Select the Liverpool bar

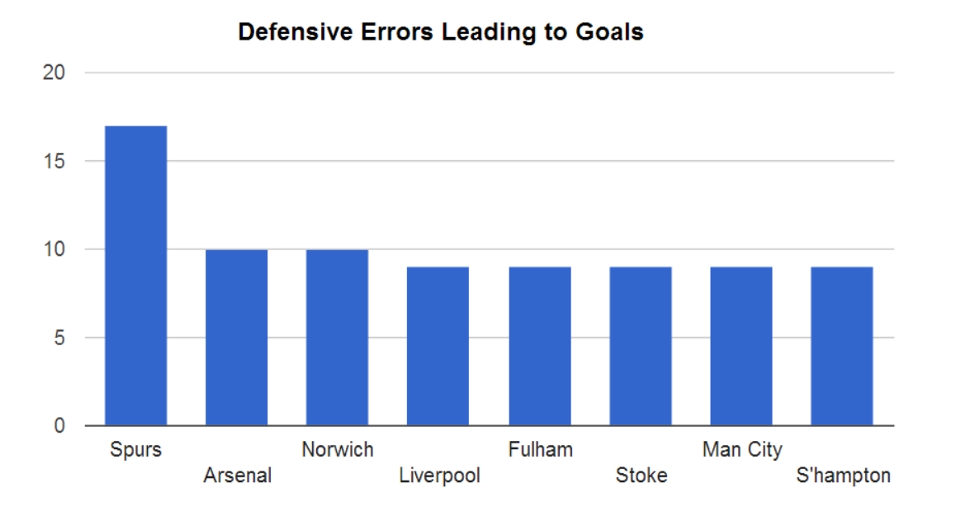(x=438, y=346)
